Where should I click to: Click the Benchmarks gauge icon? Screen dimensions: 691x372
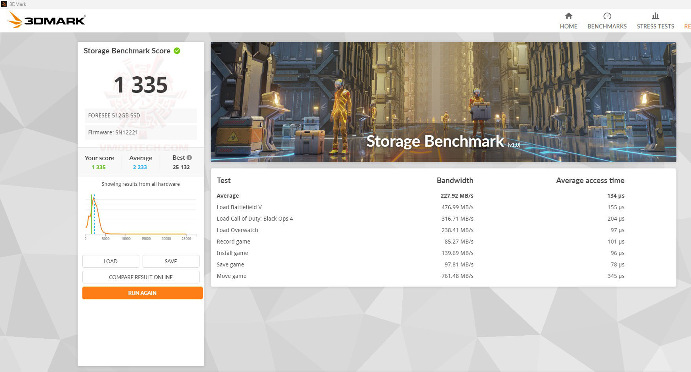coord(607,16)
